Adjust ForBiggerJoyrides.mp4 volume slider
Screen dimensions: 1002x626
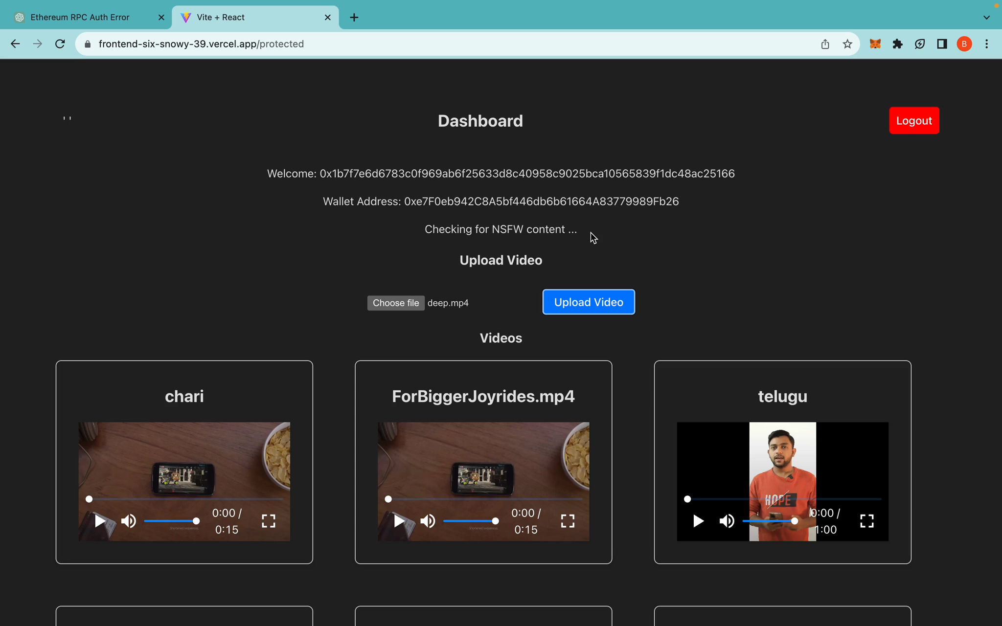pos(471,521)
